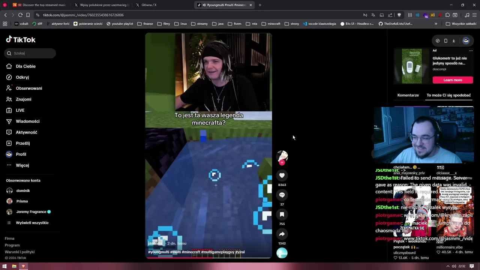
Task: Open the streamy bookmarks folder
Action: pos(199,24)
